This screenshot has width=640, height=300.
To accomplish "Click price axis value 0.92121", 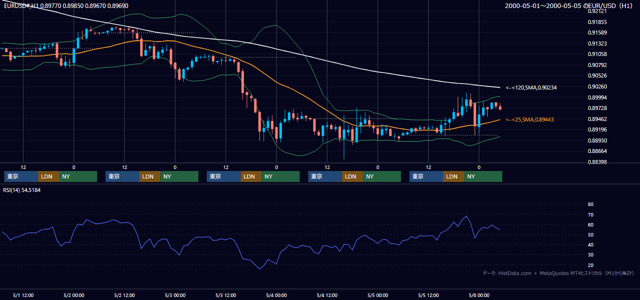I will pos(597,11).
